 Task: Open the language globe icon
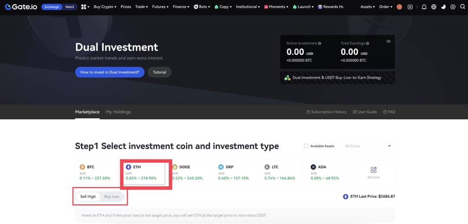tap(434, 7)
